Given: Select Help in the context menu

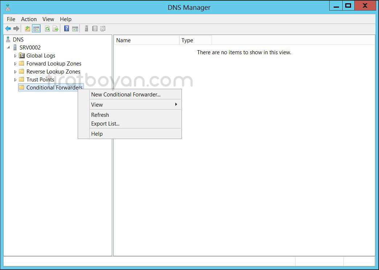Looking at the screenshot, I should [x=130, y=134].
